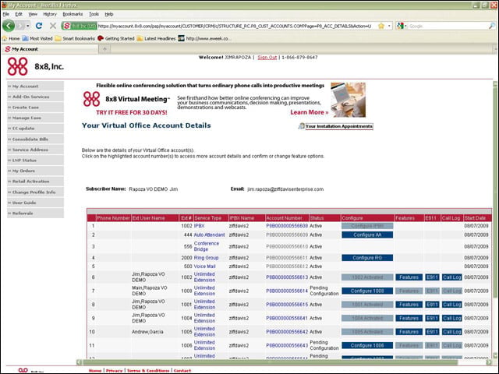Open a new tab with plus button
Viewport: 499px width, 374px height.
click(104, 49)
